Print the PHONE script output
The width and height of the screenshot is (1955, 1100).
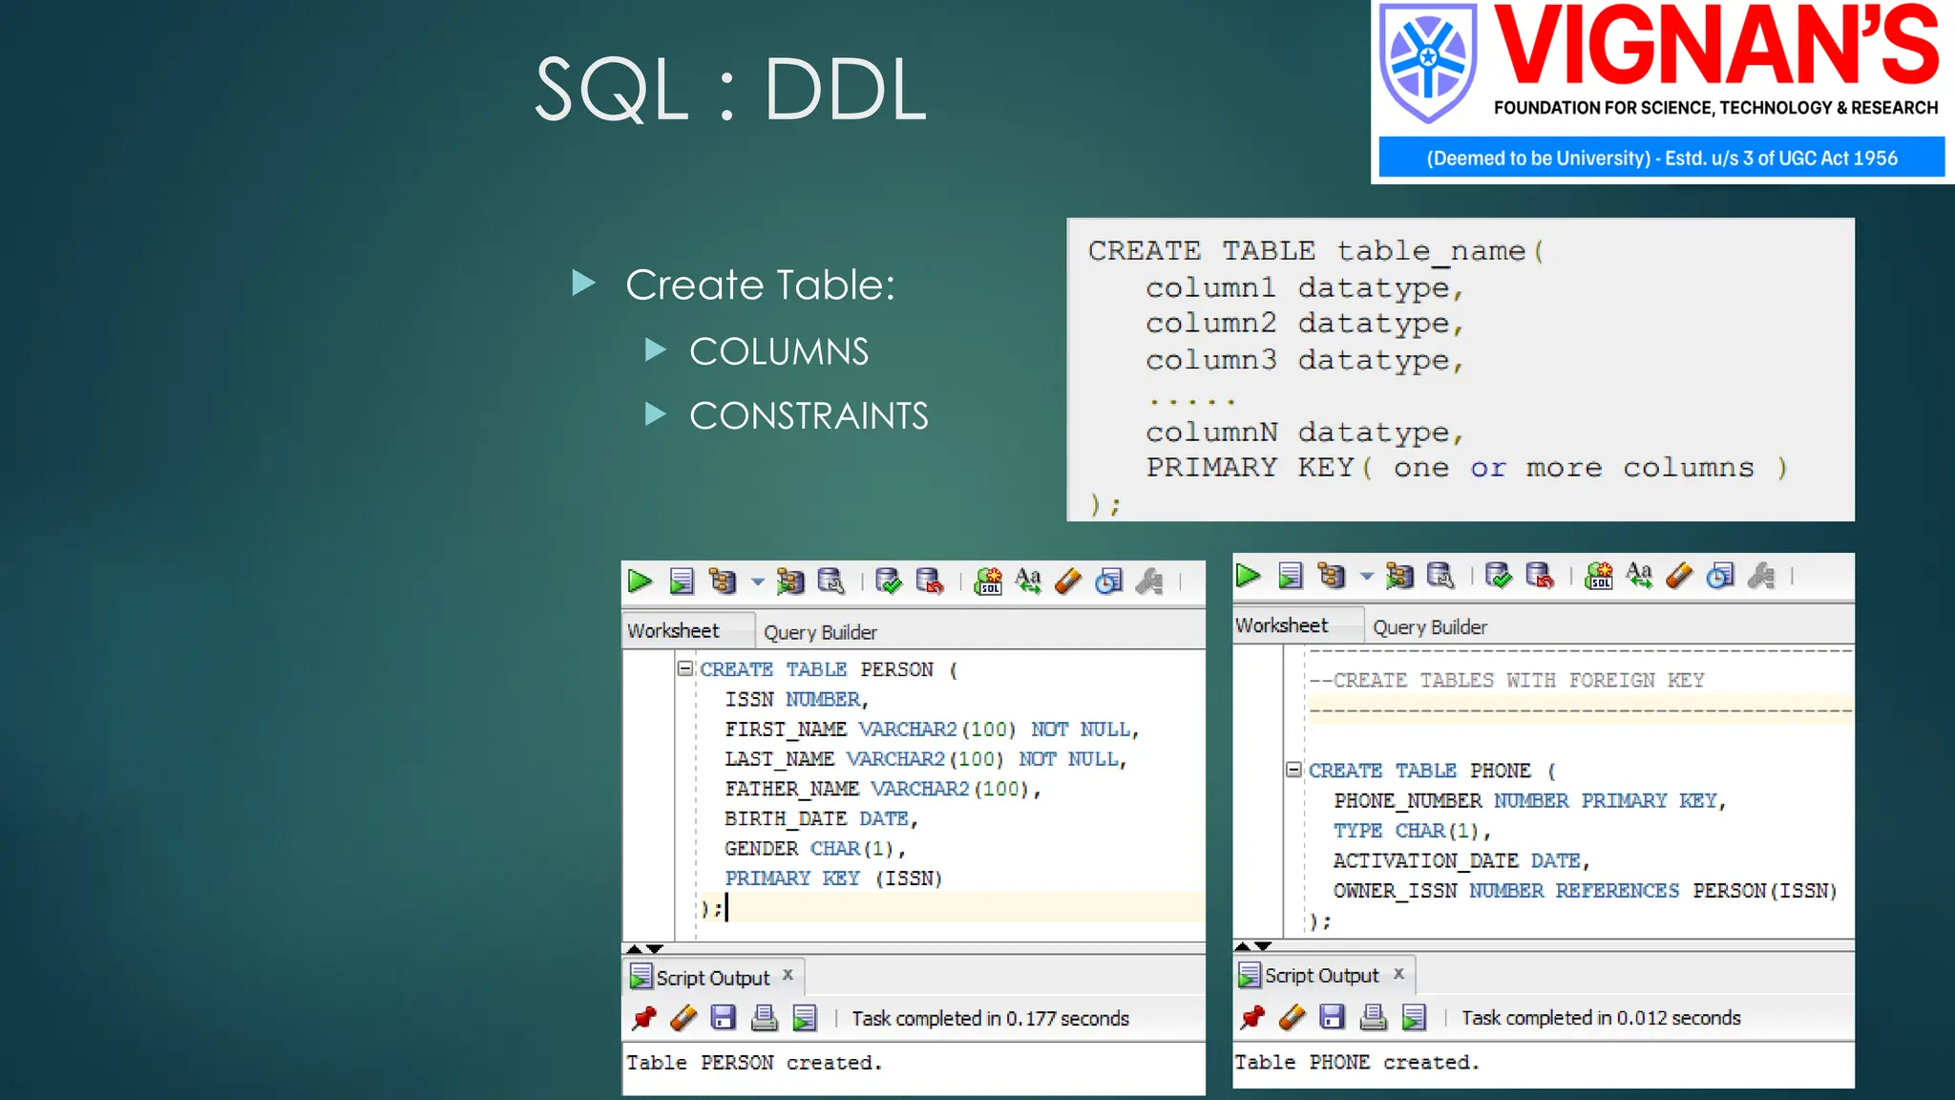pyautogui.click(x=1373, y=1017)
